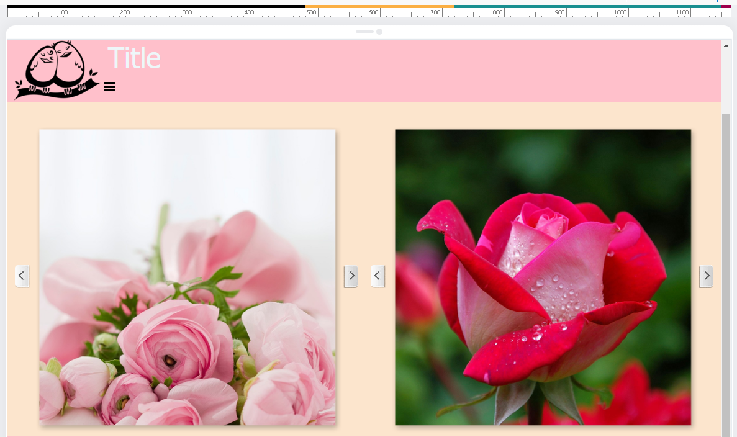Image resolution: width=737 pixels, height=437 pixels.
Task: Click the small round dot beside the top handle
Action: [x=379, y=32]
